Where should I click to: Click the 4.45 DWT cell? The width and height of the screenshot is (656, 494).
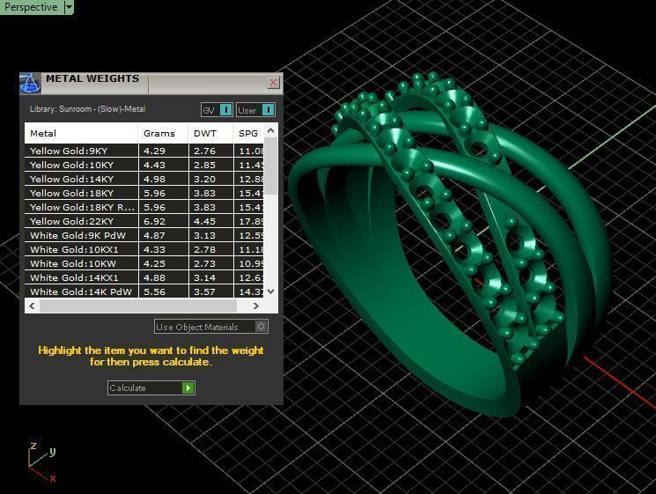pyautogui.click(x=210, y=221)
